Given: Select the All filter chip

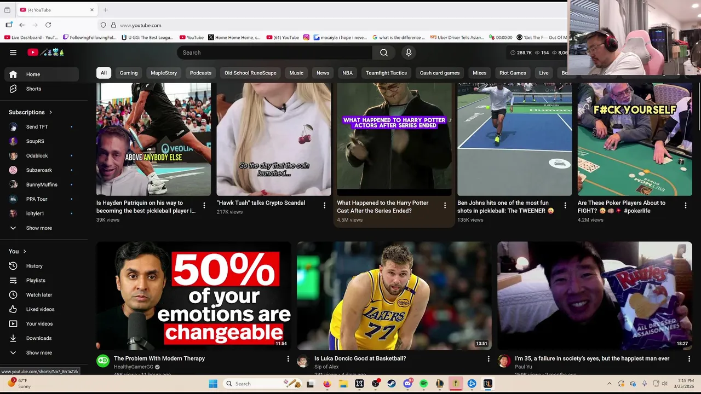Looking at the screenshot, I should click(104, 73).
